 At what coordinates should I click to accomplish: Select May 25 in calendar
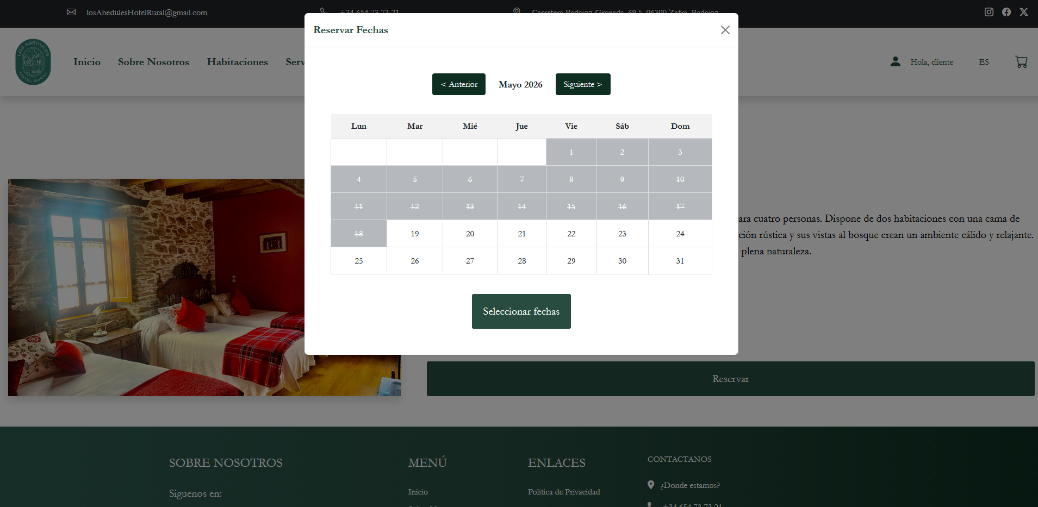tap(359, 261)
